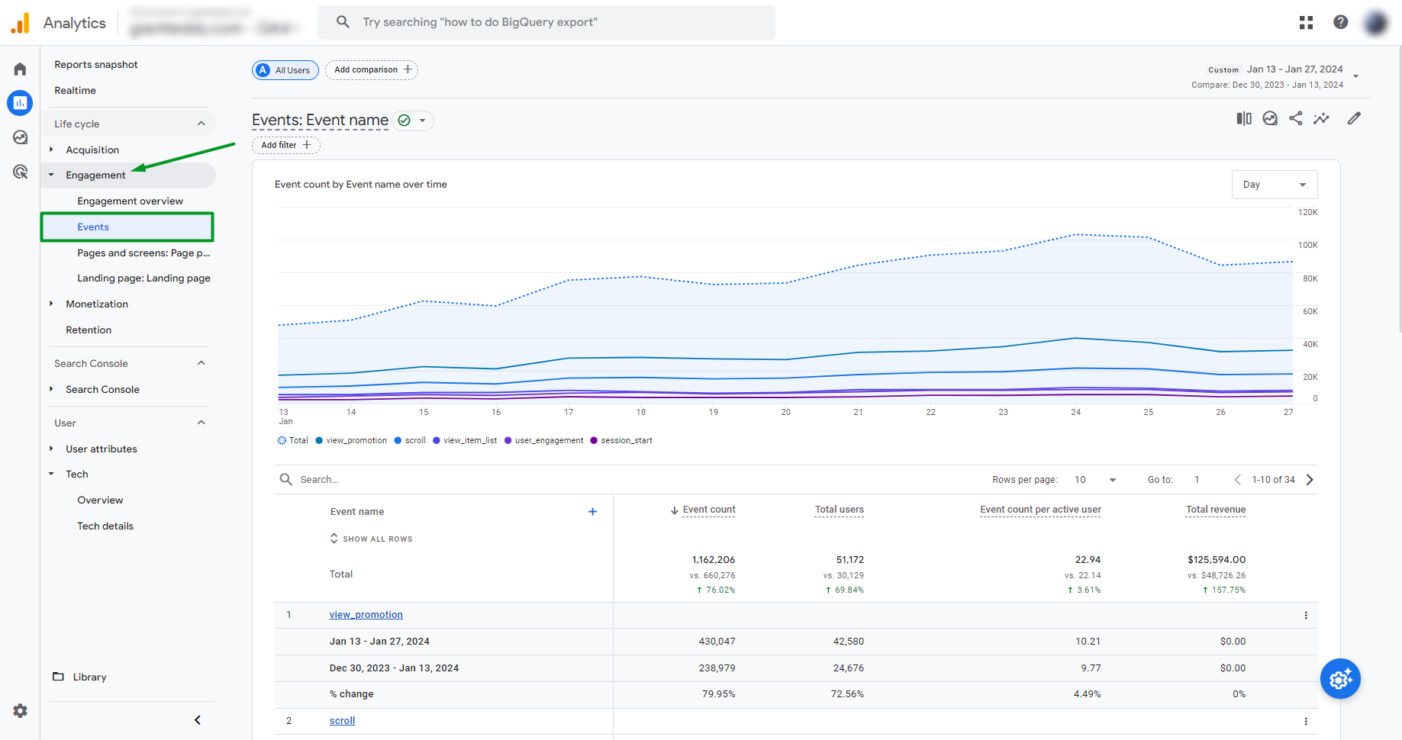
Task: Collapse the Tech menu
Action: coord(51,475)
